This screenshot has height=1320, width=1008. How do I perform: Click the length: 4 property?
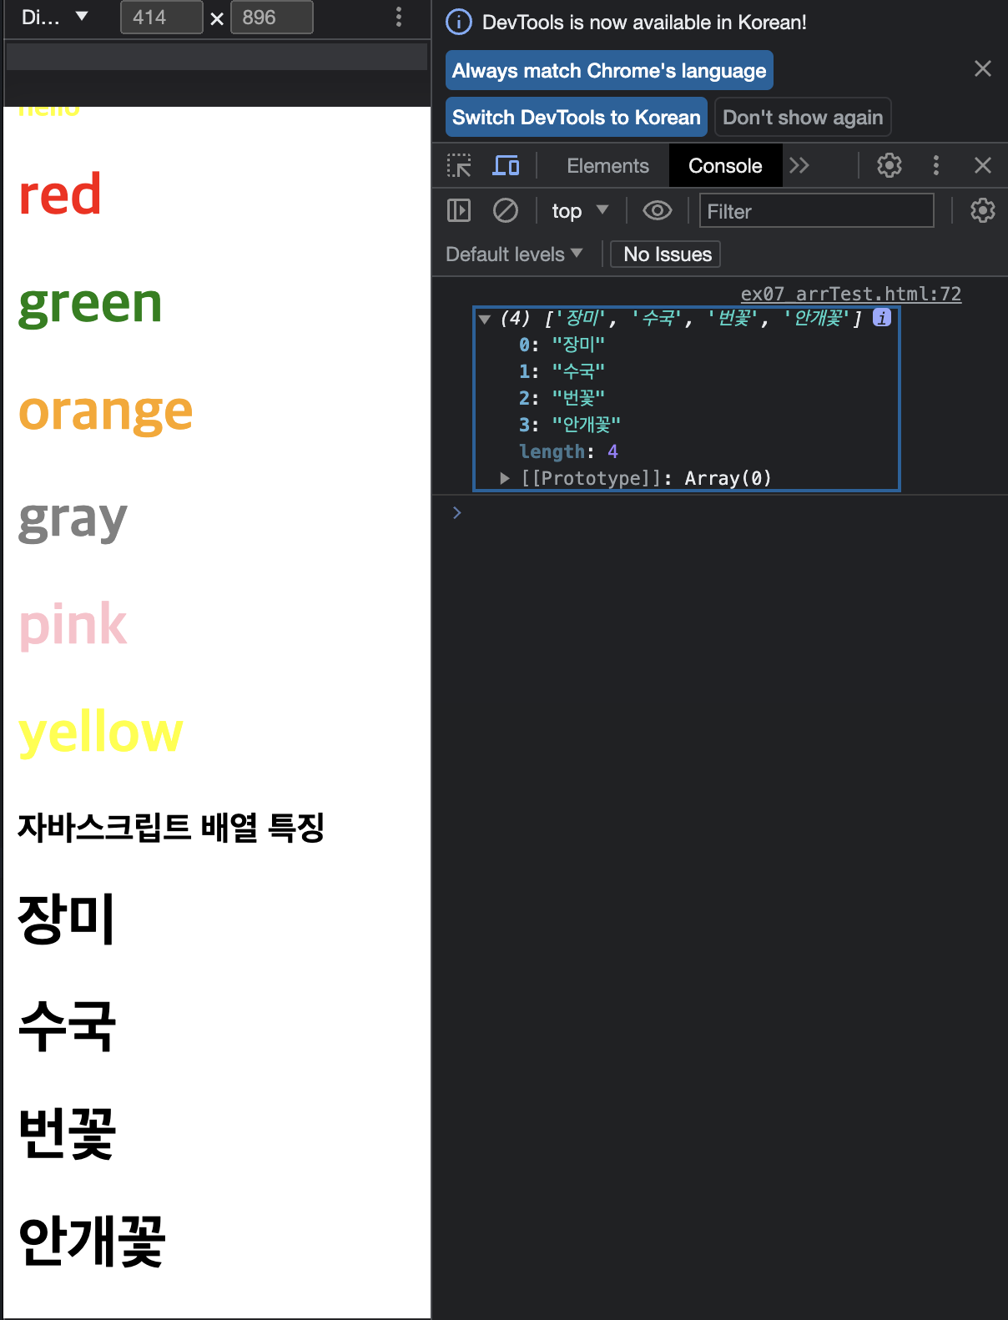point(568,451)
